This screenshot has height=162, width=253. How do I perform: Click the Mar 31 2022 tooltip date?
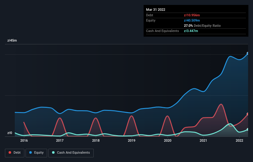click(156, 10)
